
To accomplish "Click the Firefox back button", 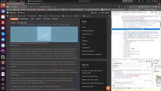I will [x=8, y=7].
